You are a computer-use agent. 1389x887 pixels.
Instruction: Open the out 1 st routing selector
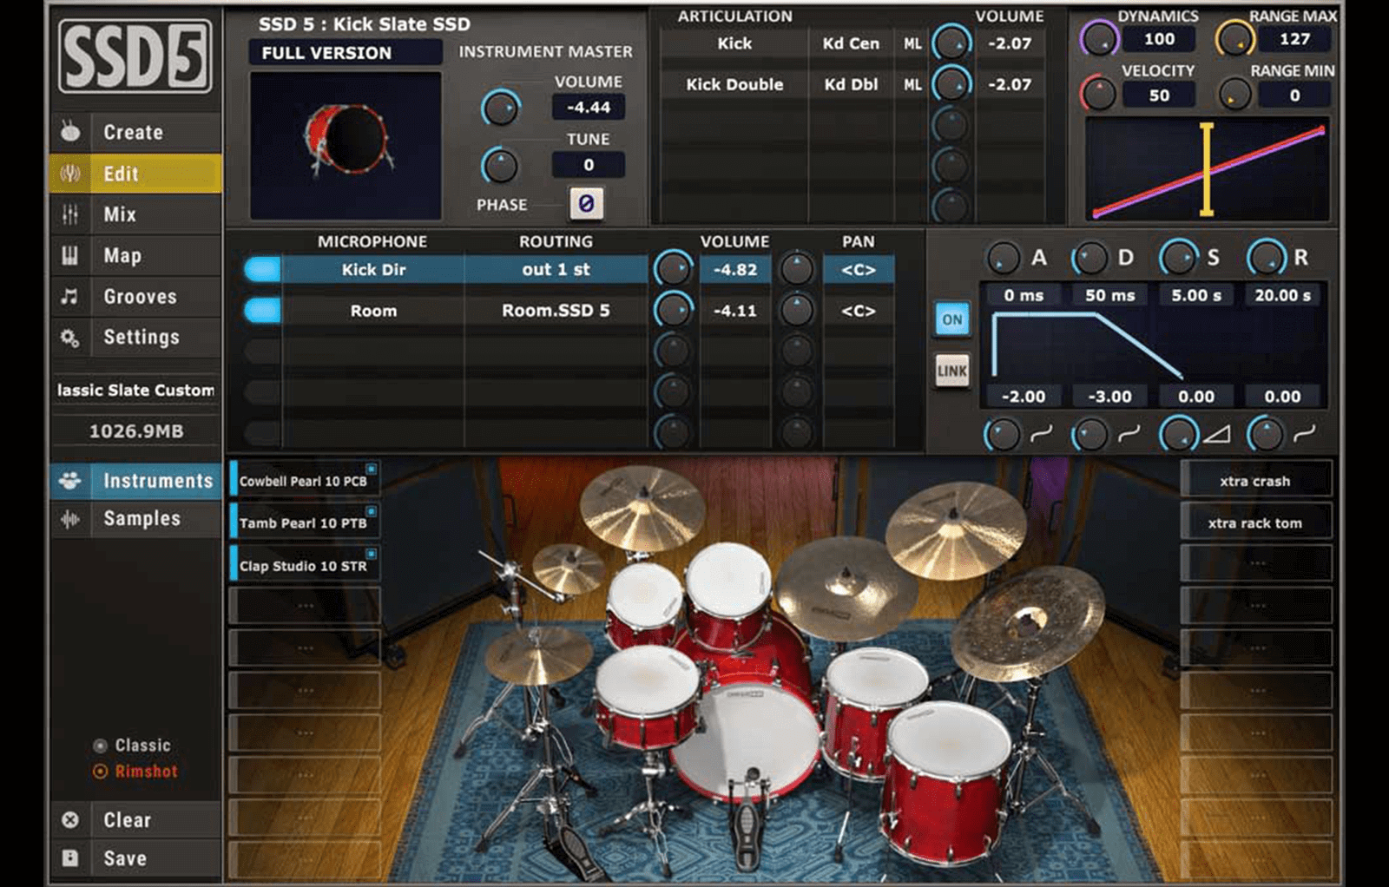click(x=554, y=270)
